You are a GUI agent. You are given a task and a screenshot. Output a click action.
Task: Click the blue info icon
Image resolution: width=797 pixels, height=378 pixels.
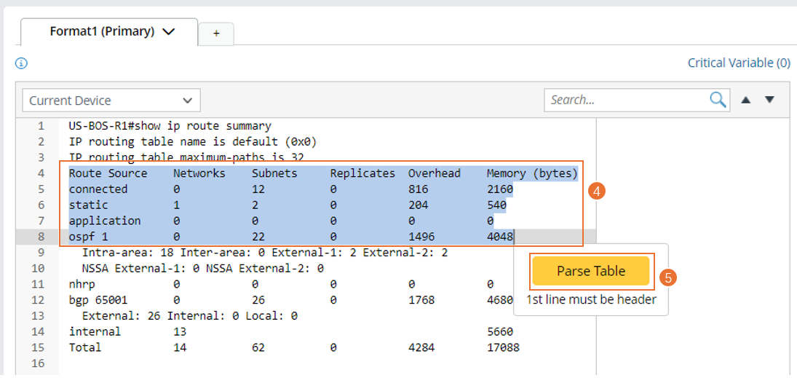coord(21,63)
